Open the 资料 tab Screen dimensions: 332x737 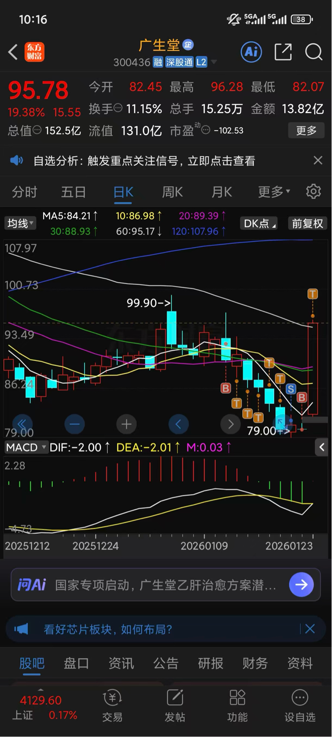click(300, 663)
